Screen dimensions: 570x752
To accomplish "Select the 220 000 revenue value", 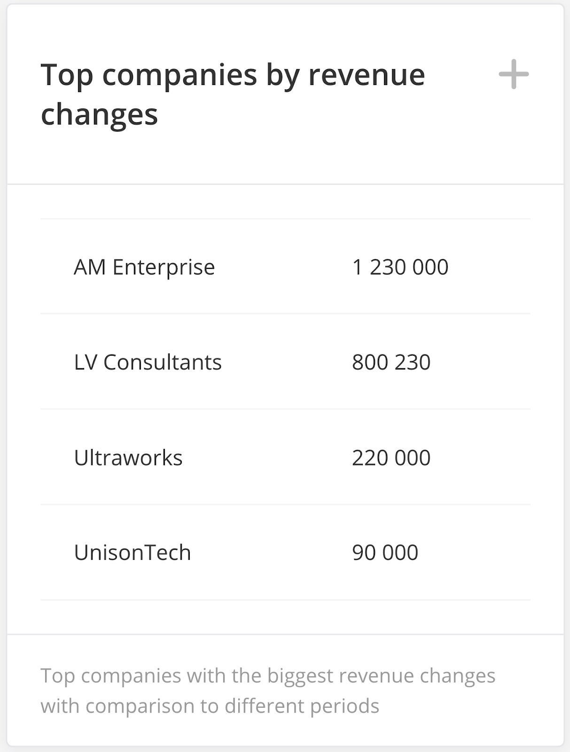I will pyautogui.click(x=391, y=458).
